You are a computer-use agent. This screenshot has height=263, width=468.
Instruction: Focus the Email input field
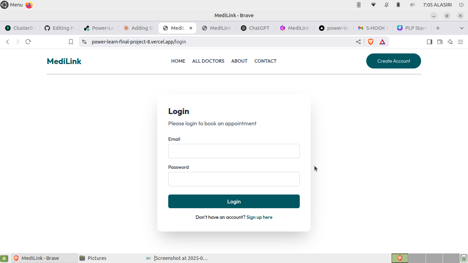tap(234, 151)
